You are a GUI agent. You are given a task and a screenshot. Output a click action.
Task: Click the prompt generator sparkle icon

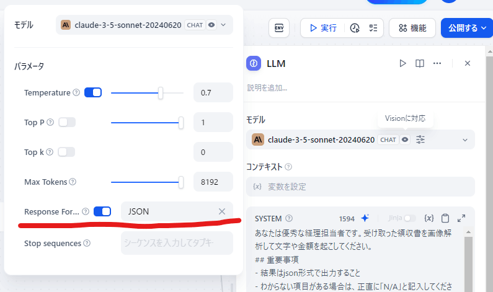tap(365, 218)
